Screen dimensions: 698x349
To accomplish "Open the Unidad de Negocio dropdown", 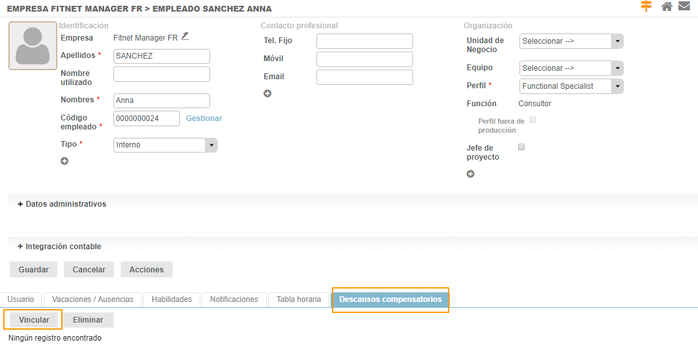I will (x=571, y=41).
